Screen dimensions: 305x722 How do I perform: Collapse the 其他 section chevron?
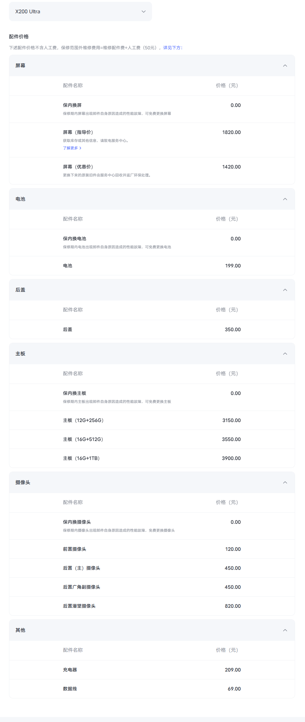click(x=285, y=630)
